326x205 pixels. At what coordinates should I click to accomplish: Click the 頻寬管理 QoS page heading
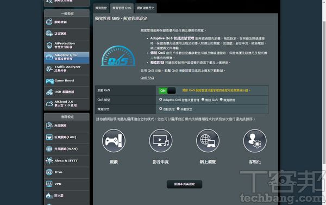(121, 18)
